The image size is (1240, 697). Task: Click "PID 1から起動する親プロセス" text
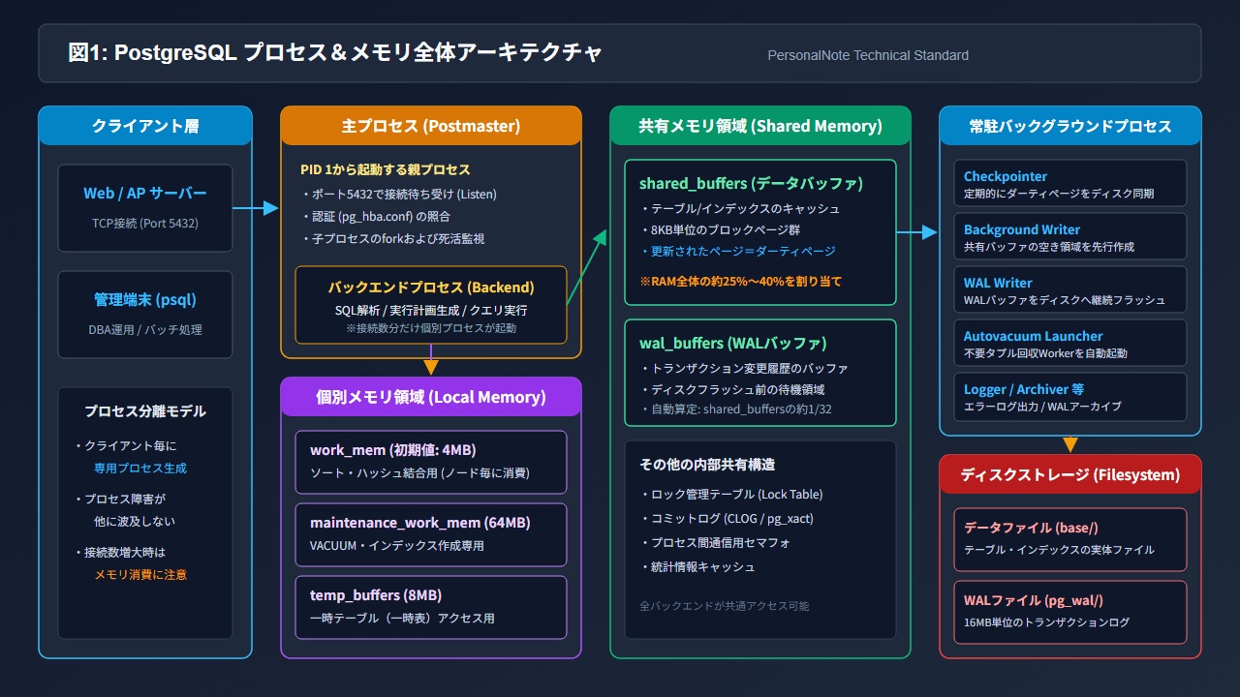tap(386, 169)
